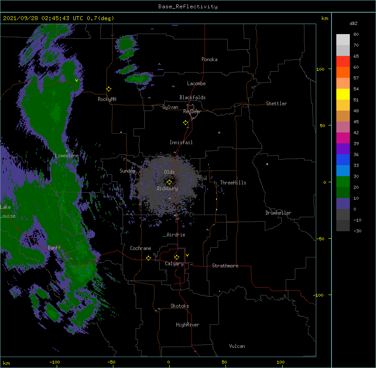Click the yellow radar site marker at Olds

169,182
